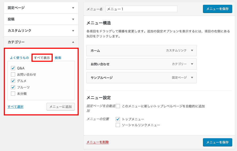The height and width of the screenshot is (151, 237).
Task: Open options arrow for お問い合わせ menu item
Action: point(192,64)
